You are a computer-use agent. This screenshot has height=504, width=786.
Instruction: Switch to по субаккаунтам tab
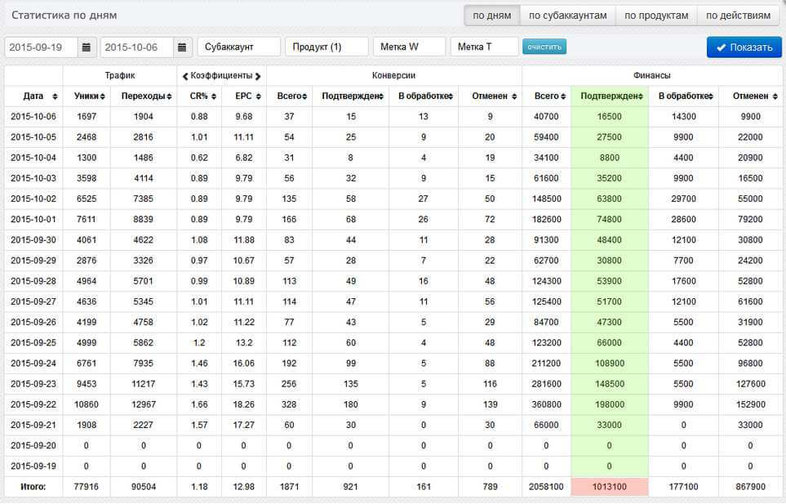click(567, 16)
